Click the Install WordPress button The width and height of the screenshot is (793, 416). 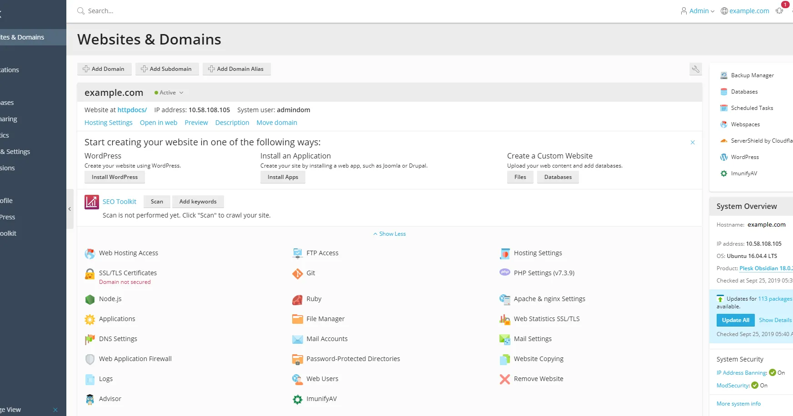pyautogui.click(x=115, y=177)
